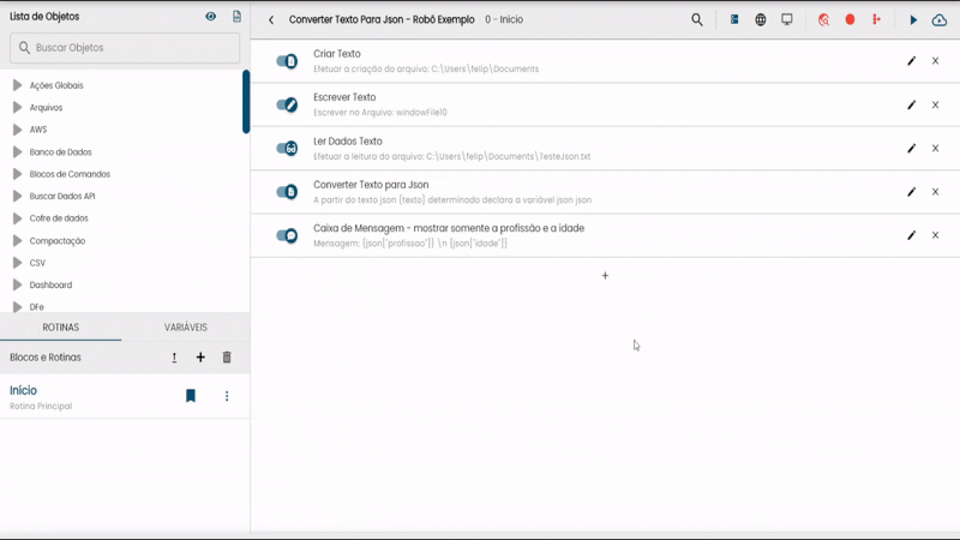Disable the Converter Texto para Json step
The width and height of the screenshot is (960, 540).
(x=287, y=192)
